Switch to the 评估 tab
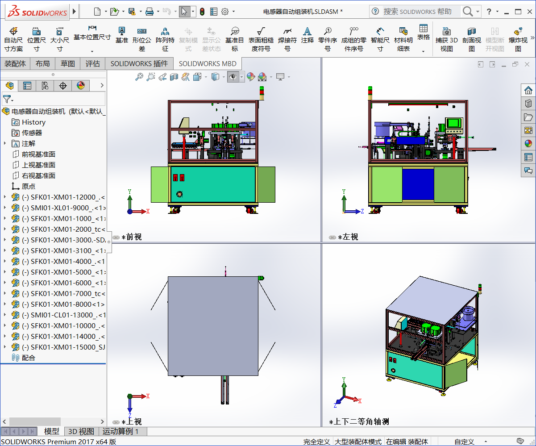 (x=93, y=64)
